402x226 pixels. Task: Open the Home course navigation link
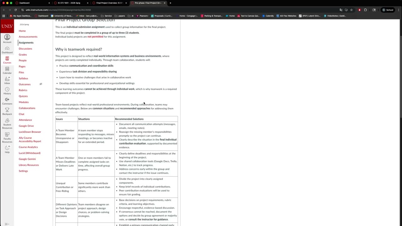pos(22,31)
